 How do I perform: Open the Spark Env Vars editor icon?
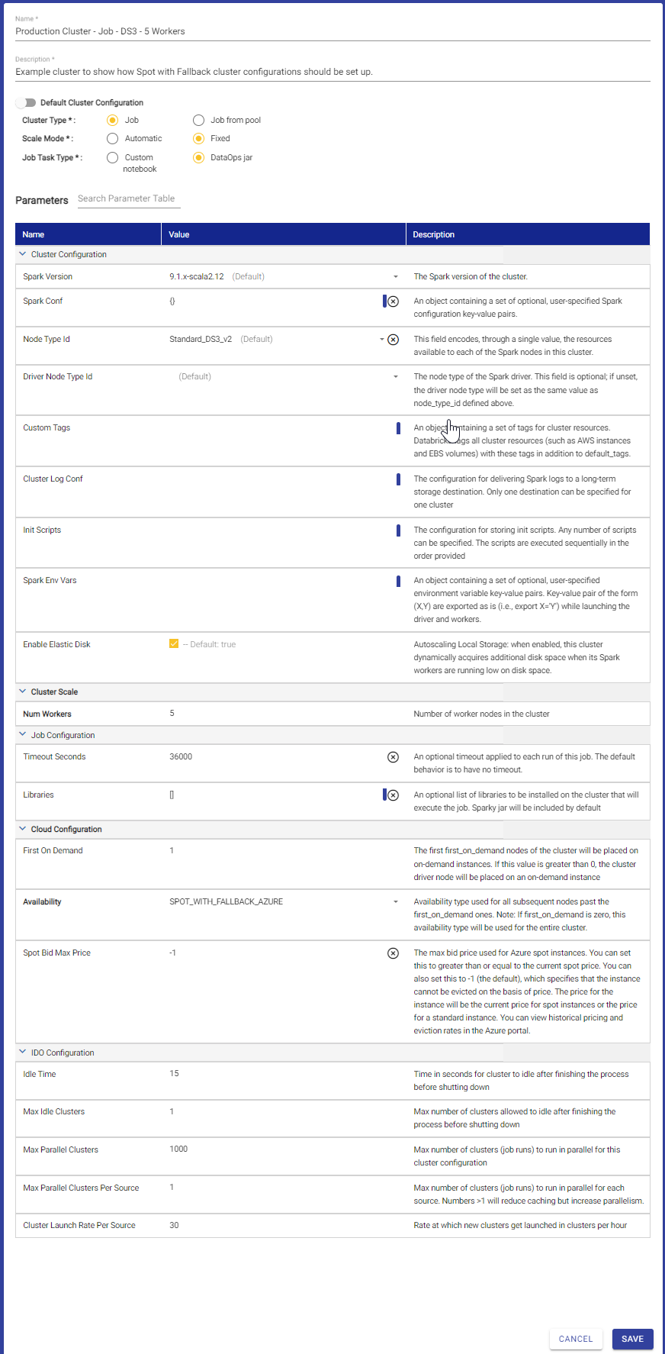coord(397,581)
